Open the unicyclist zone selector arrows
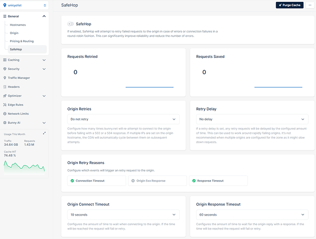The height and width of the screenshot is (239, 316). 45,5
